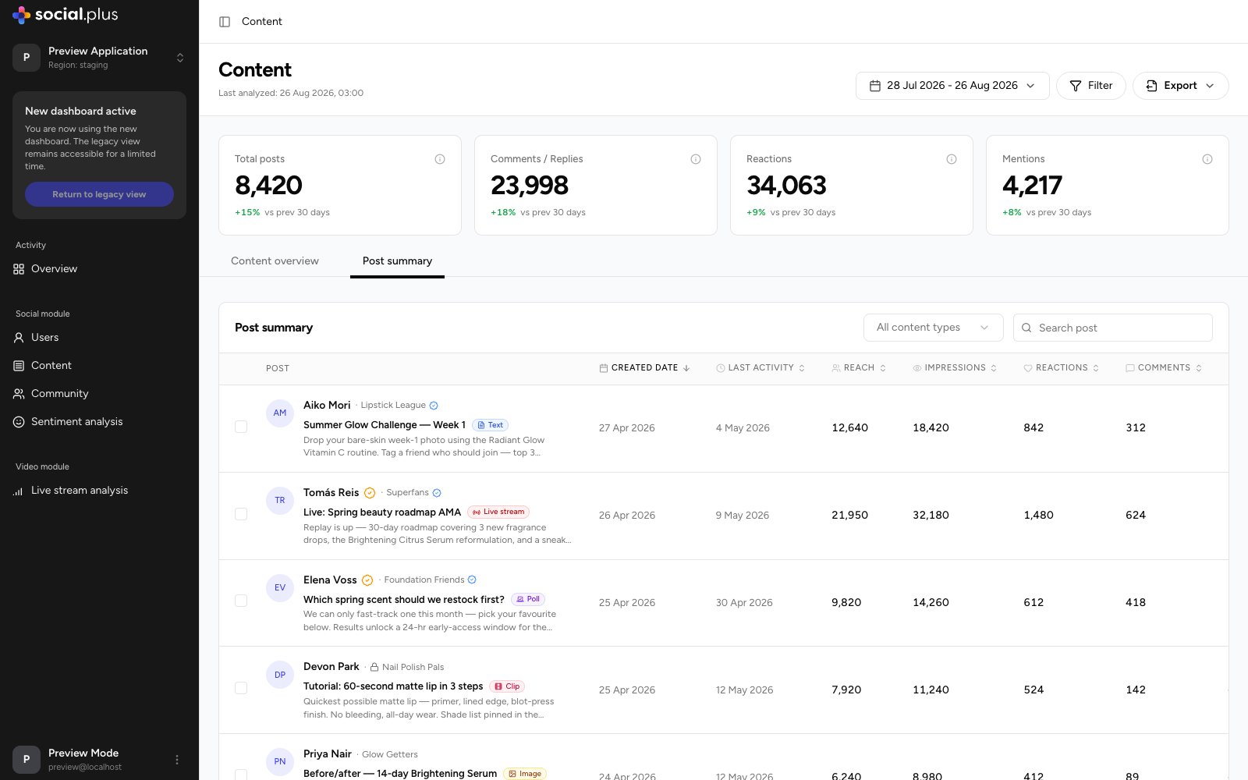
Task: Select the Post summary tab
Action: 397,261
